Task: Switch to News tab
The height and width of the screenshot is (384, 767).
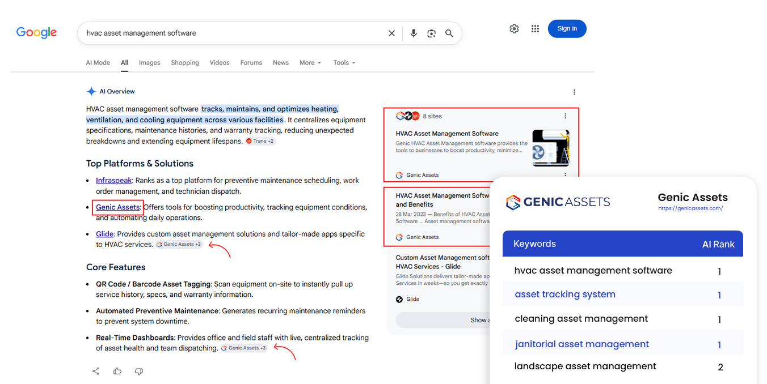Action: click(x=281, y=63)
